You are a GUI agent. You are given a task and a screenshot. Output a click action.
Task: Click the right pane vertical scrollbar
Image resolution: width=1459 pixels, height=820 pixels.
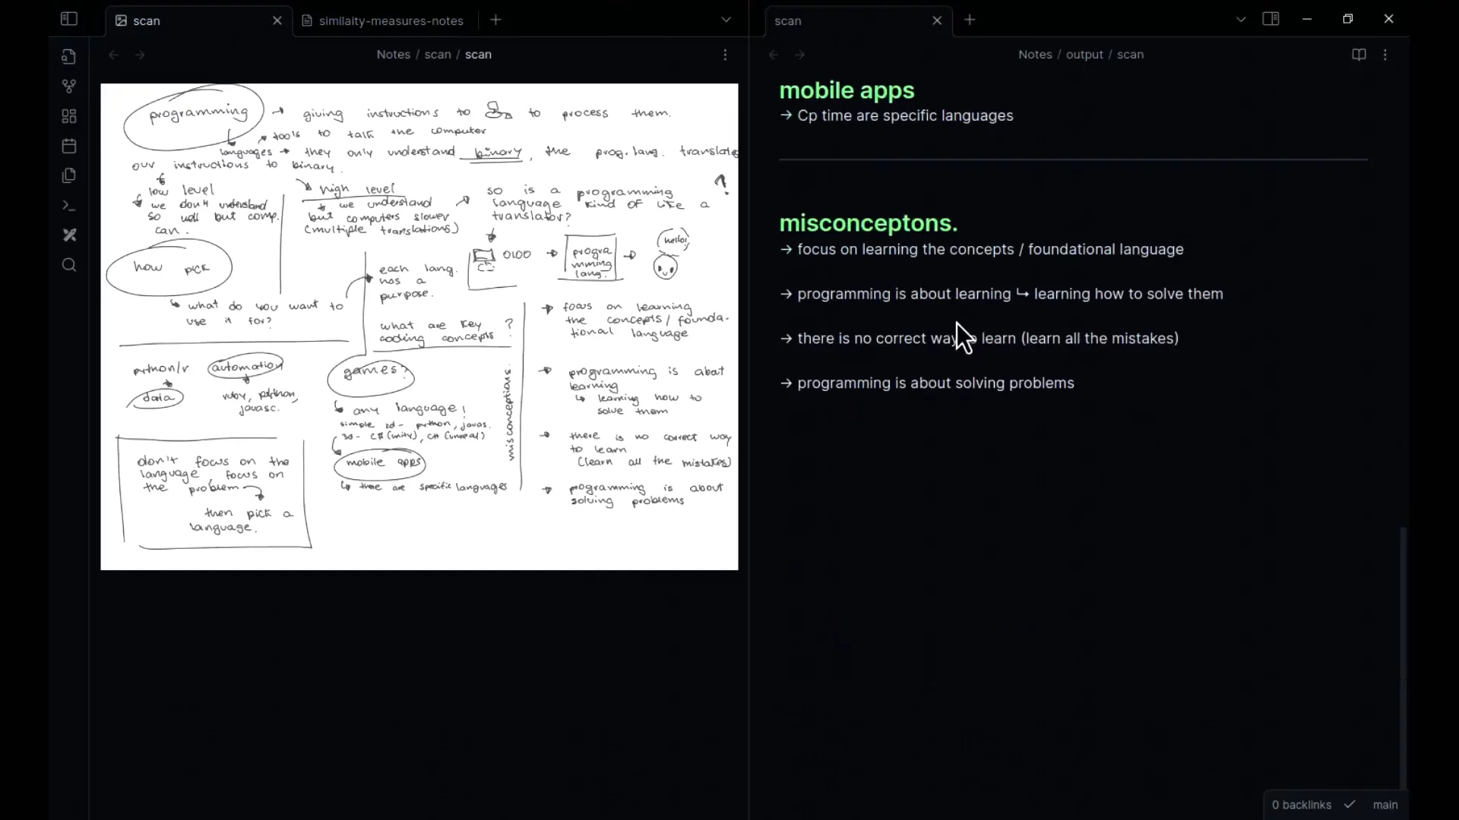tap(1404, 658)
